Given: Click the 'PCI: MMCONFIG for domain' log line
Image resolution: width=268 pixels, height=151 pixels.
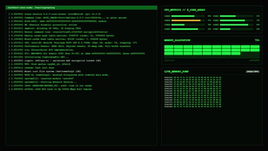Looking at the screenshot, I should coord(77,53).
